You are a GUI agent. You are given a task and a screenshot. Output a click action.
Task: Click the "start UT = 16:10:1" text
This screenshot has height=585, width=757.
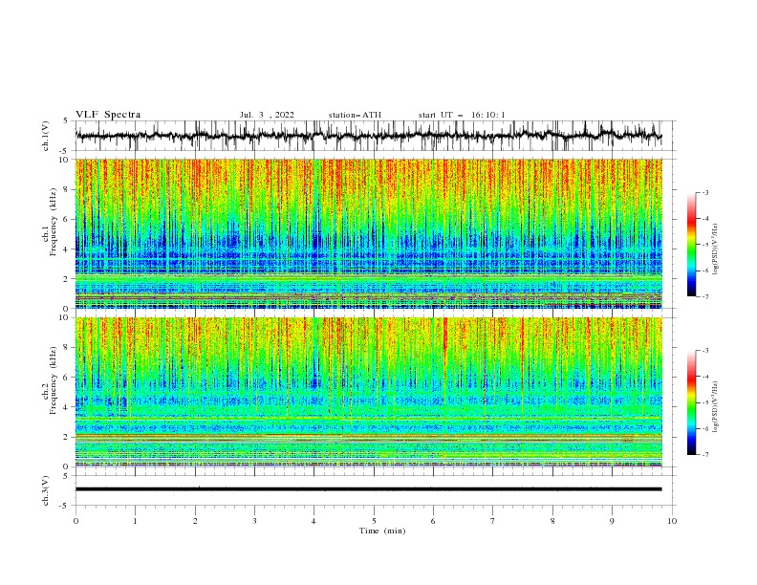pyautogui.click(x=462, y=115)
